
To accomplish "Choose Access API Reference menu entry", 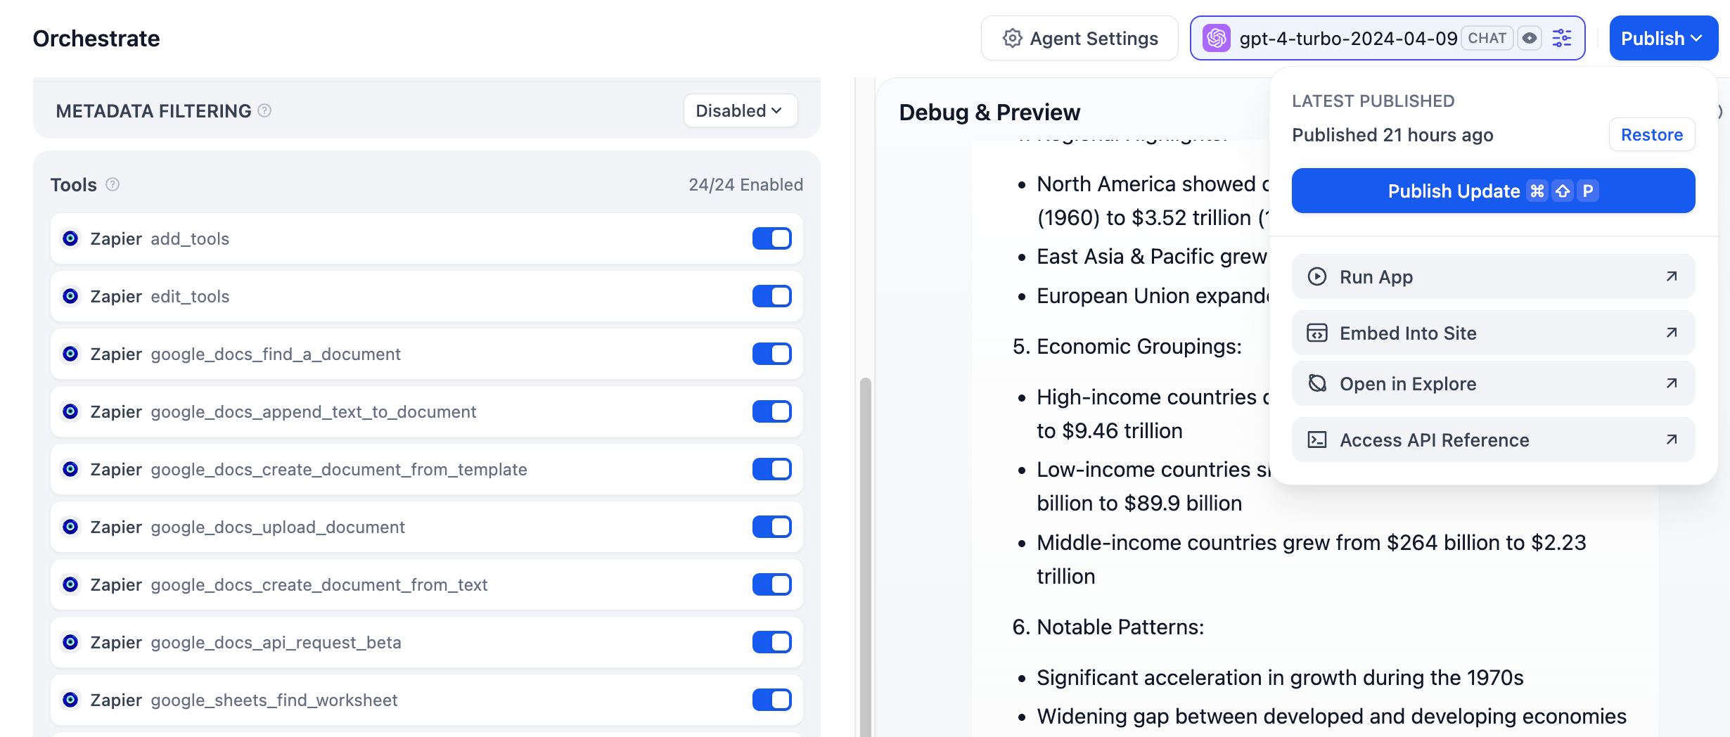I will point(1493,440).
